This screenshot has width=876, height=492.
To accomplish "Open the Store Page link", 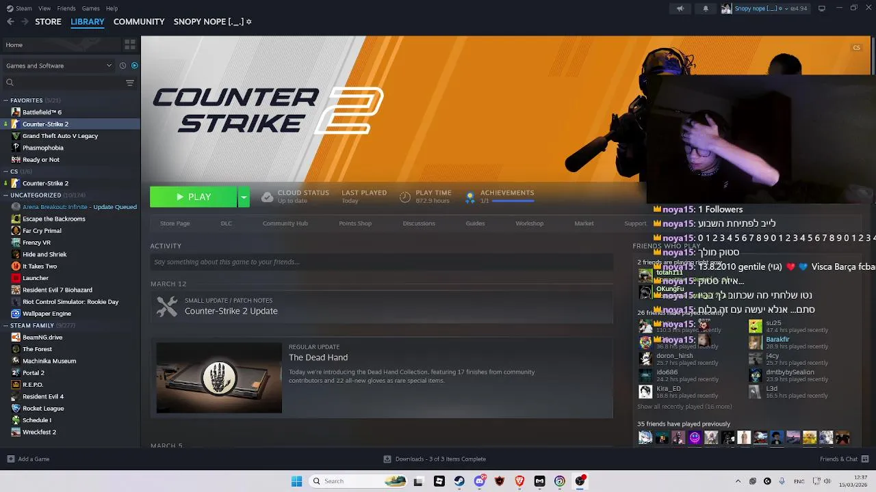I will 175,223.
